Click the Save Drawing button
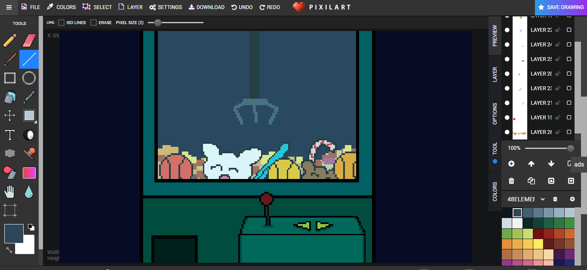This screenshot has width=587, height=270. (x=561, y=7)
